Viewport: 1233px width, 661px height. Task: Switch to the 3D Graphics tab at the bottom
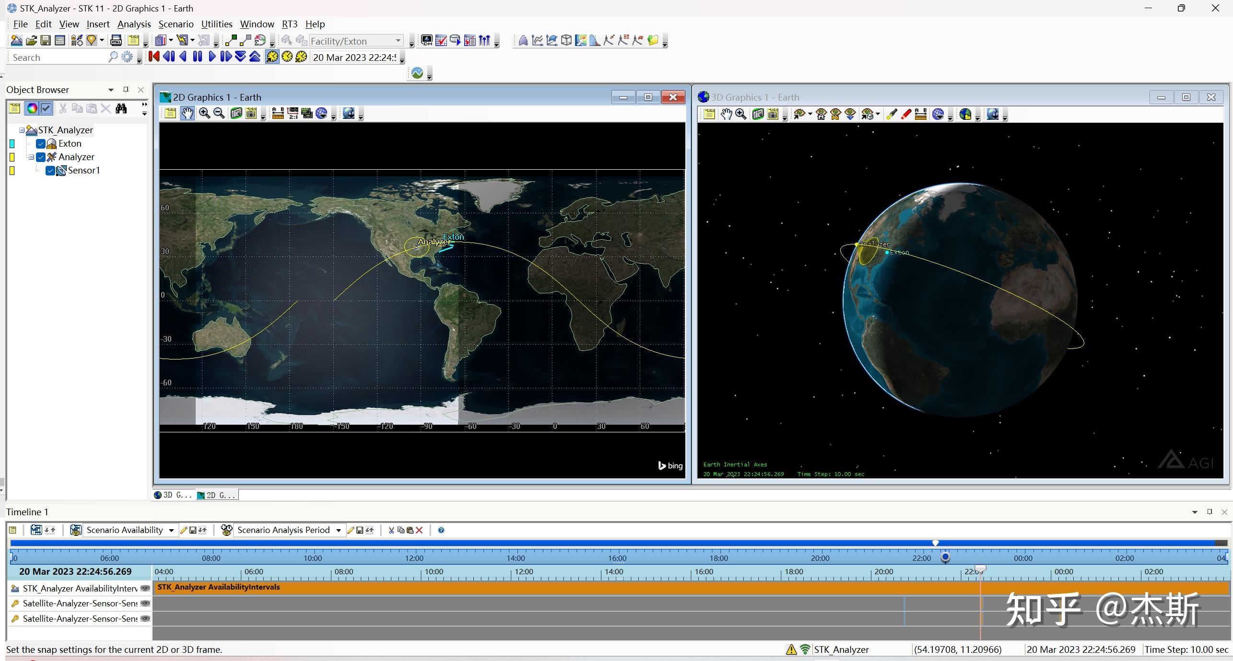(174, 495)
